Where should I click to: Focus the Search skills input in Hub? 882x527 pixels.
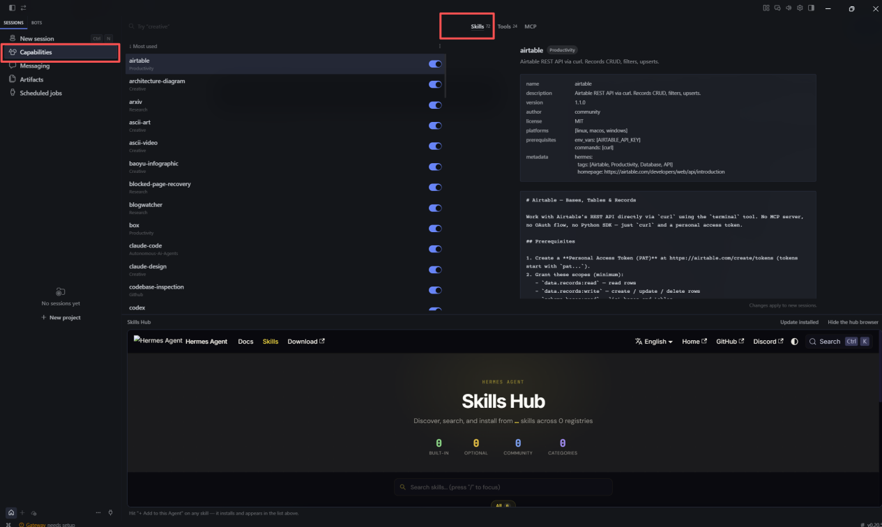pos(503,487)
